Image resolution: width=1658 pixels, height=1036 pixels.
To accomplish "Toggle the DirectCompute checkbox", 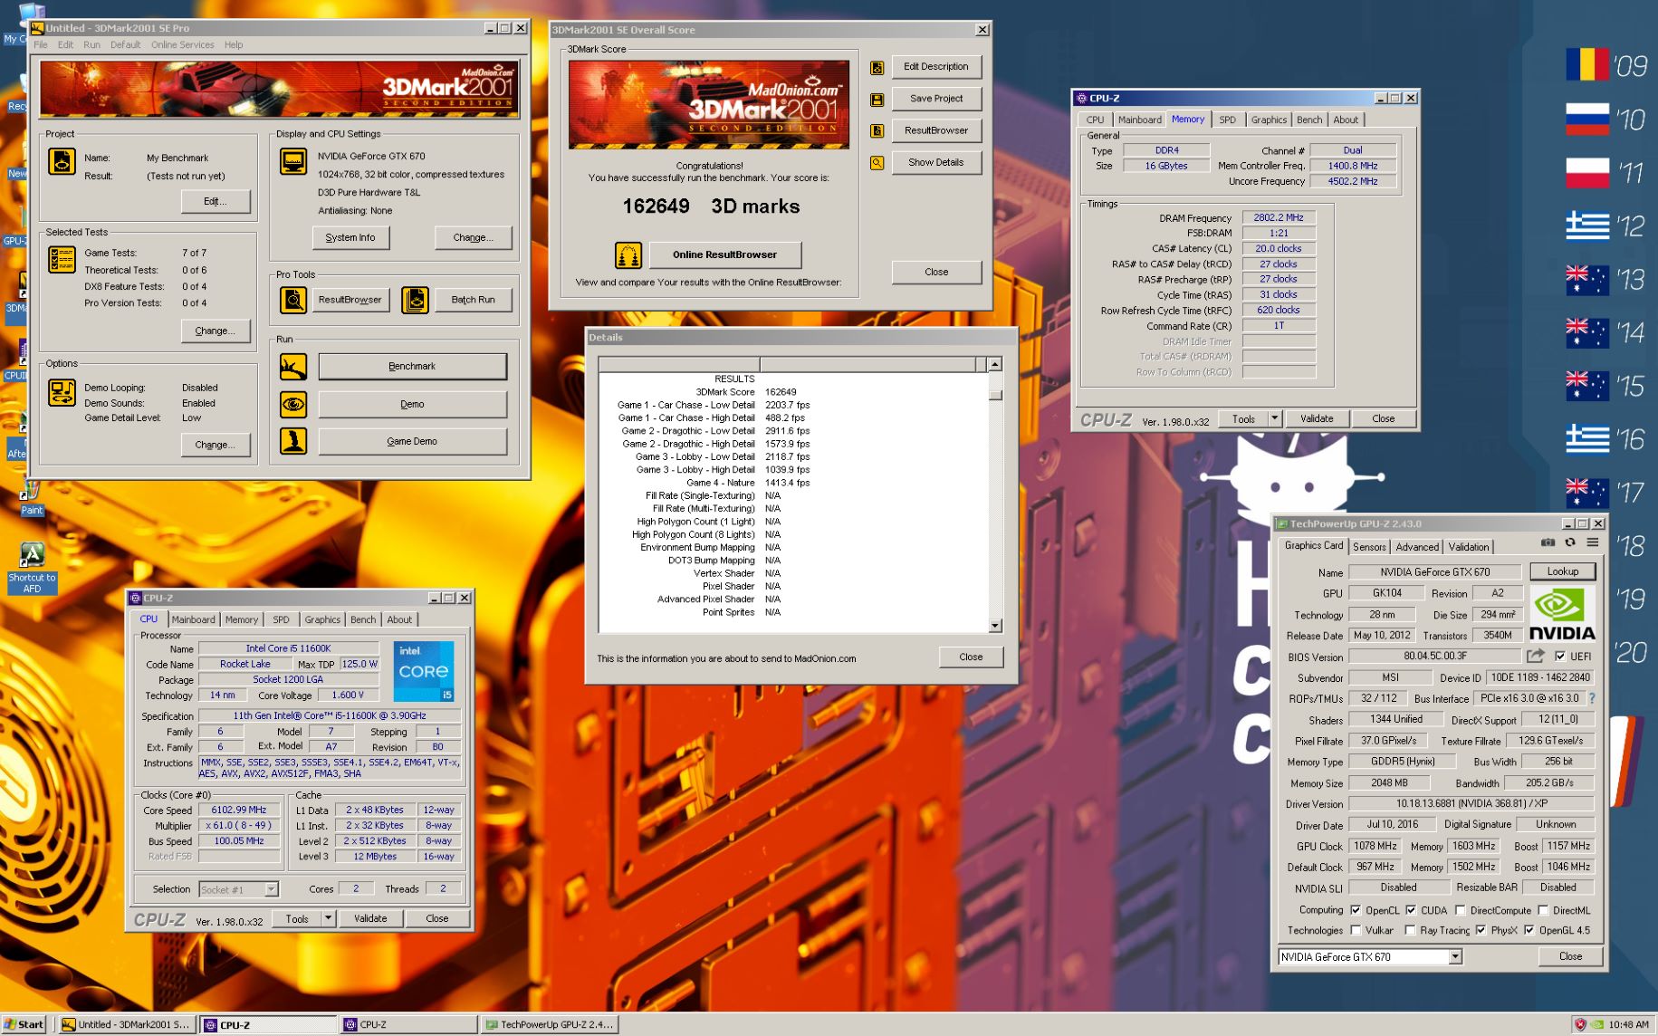I will pos(1459,910).
